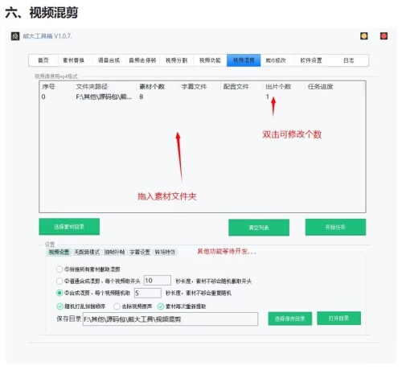Image resolution: width=402 pixels, height=370 pixels.
Task: Select radio option ①拼接所有素材
Action: (x=59, y=269)
